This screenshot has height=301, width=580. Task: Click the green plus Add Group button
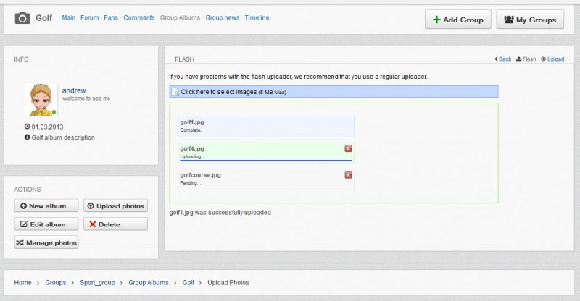coord(458,20)
